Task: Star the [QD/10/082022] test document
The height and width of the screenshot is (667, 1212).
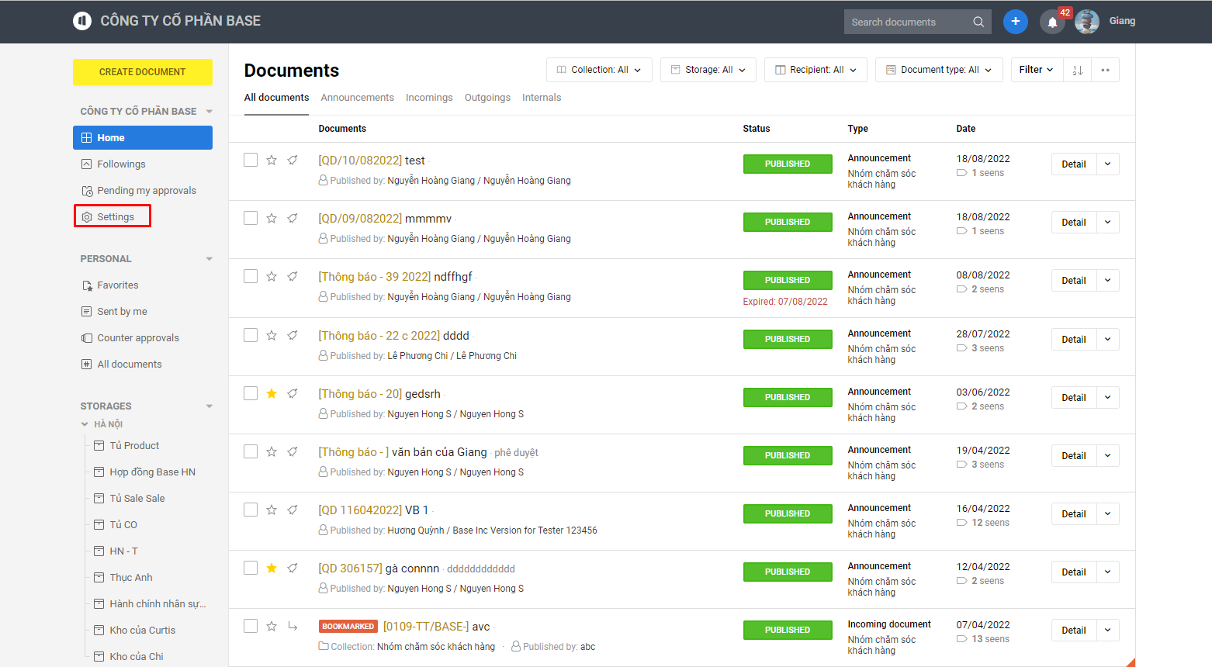Action: point(272,160)
